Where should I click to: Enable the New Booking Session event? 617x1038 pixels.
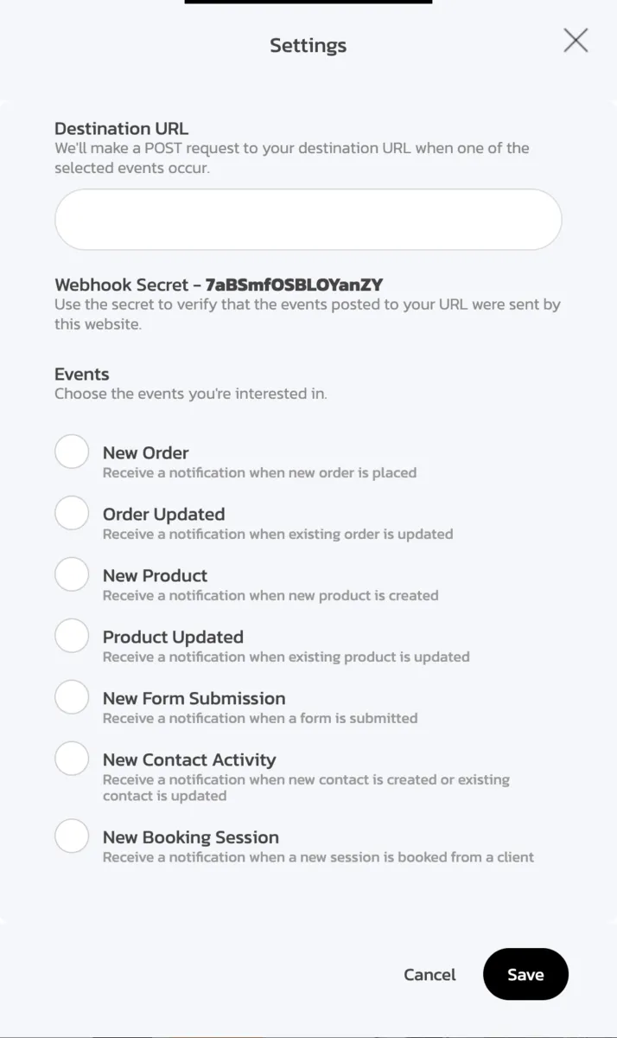72,836
